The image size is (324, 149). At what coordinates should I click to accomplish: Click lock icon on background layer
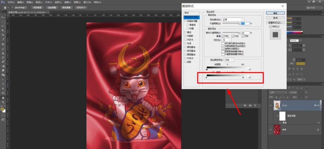(x=318, y=130)
